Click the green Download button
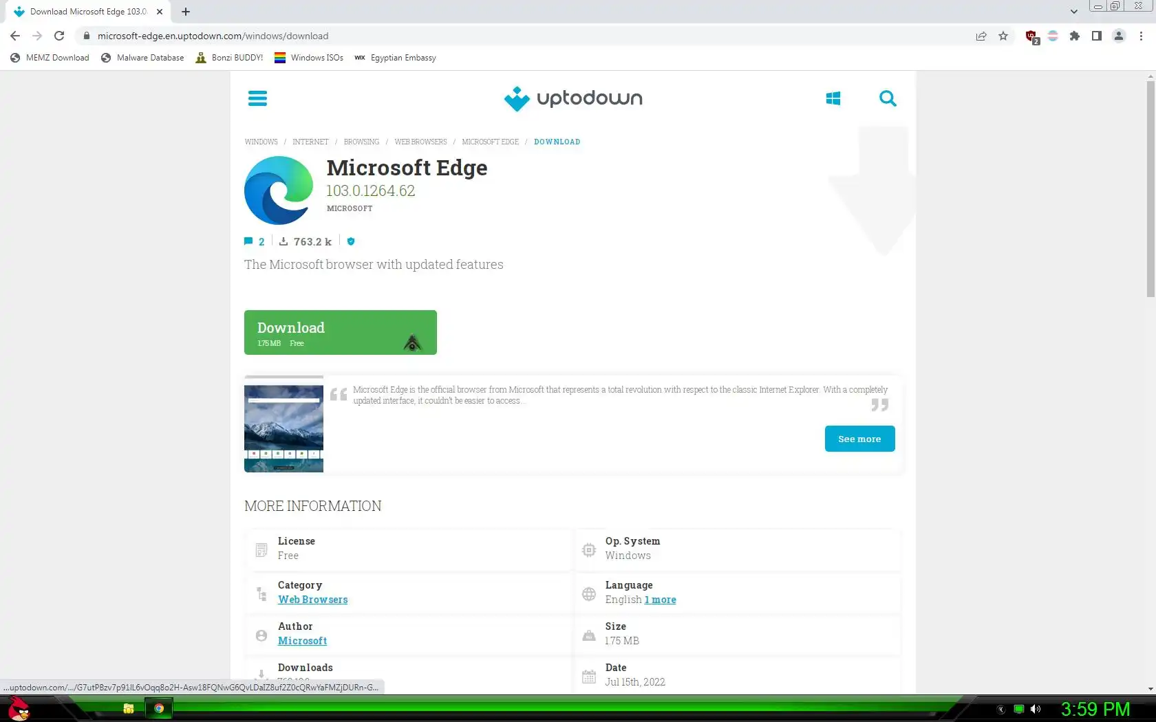This screenshot has height=722, width=1156. click(341, 333)
